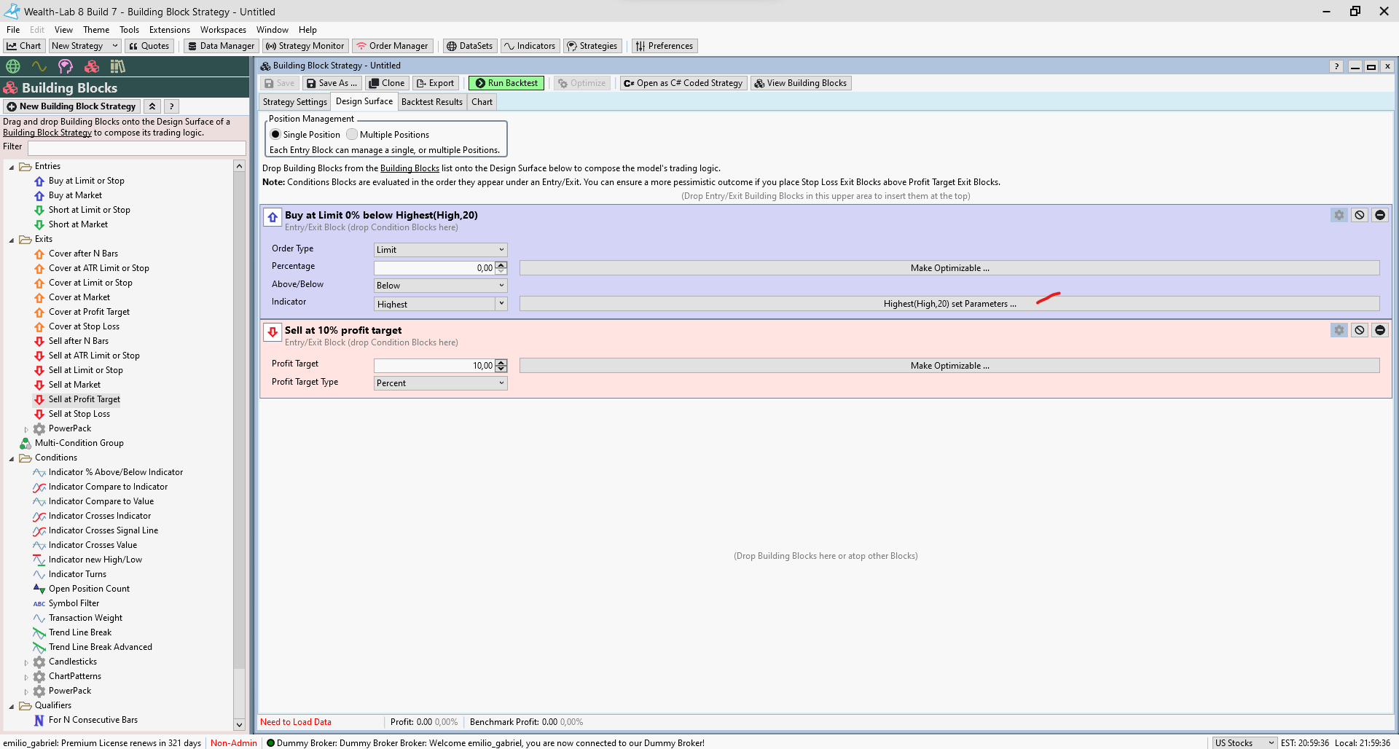Click the Filter text field
Viewport: 1399px width, 749px height.
click(136, 148)
